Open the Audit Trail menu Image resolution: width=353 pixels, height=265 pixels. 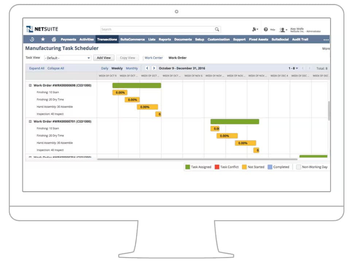300,39
